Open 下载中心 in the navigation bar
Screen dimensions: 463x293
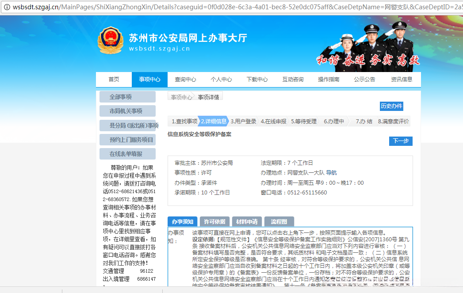[257, 80]
